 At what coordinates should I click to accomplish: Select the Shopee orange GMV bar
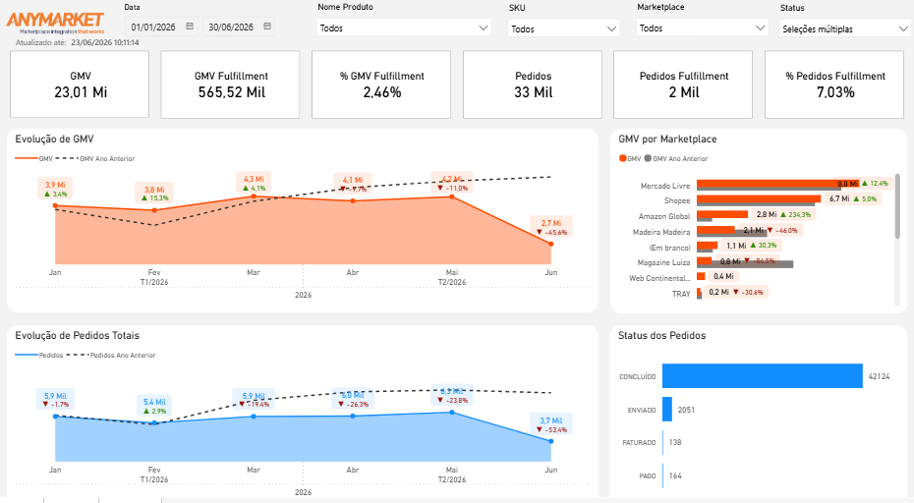[759, 198]
